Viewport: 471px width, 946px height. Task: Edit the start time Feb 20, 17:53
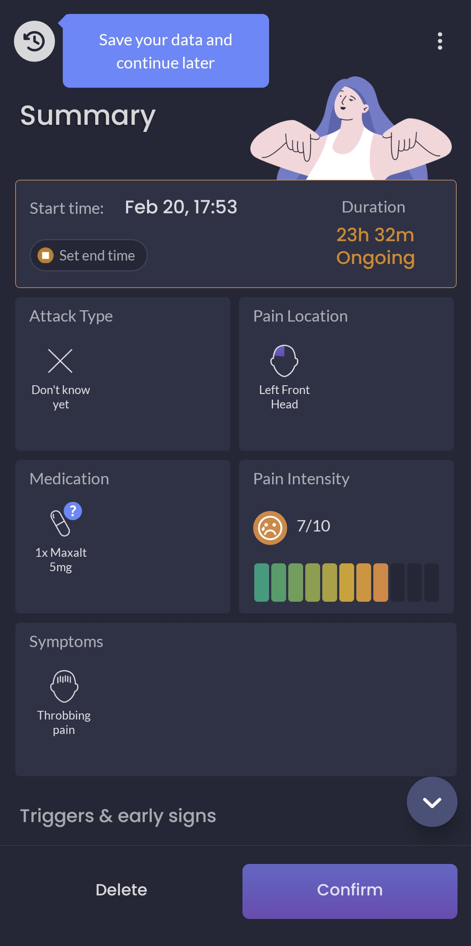(x=181, y=207)
